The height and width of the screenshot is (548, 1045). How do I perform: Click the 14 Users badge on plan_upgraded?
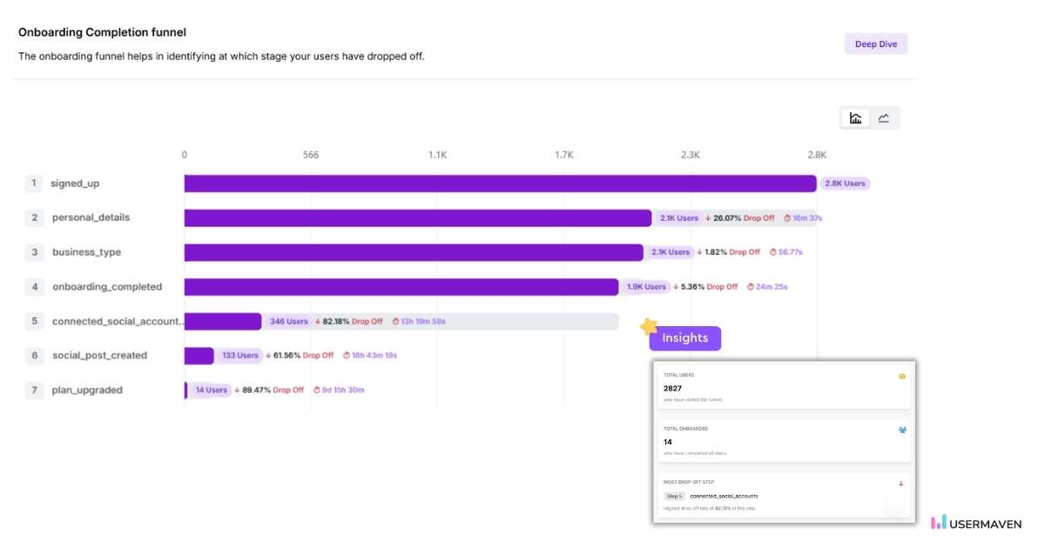[211, 391]
